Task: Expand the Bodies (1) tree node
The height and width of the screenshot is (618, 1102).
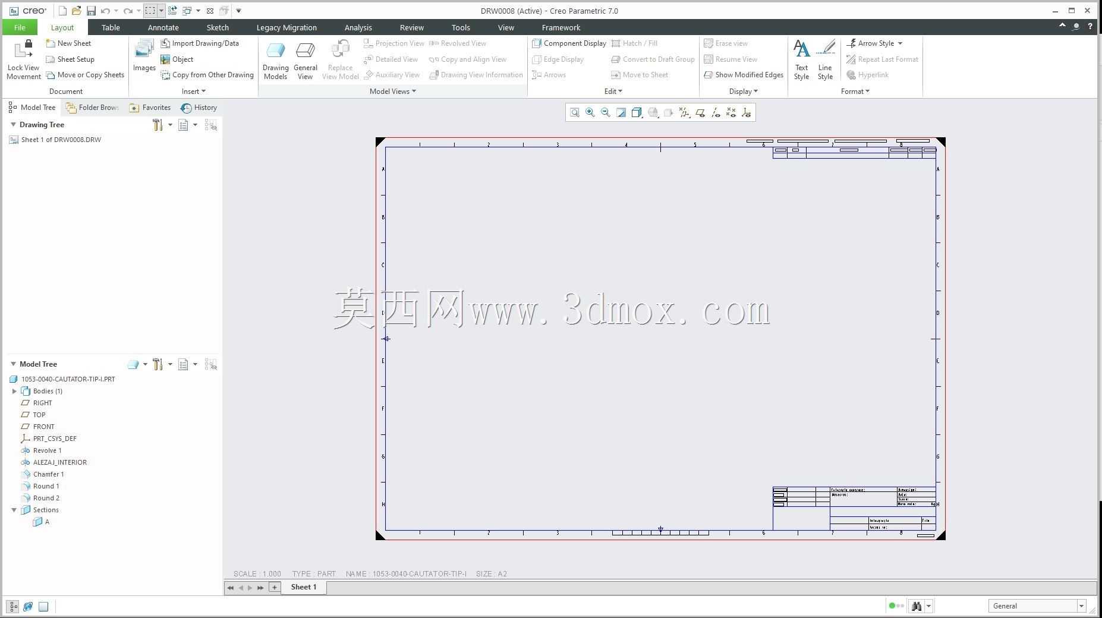Action: pos(14,391)
